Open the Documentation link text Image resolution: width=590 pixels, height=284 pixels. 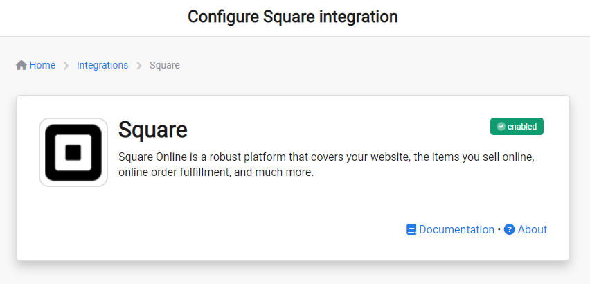[x=456, y=229]
